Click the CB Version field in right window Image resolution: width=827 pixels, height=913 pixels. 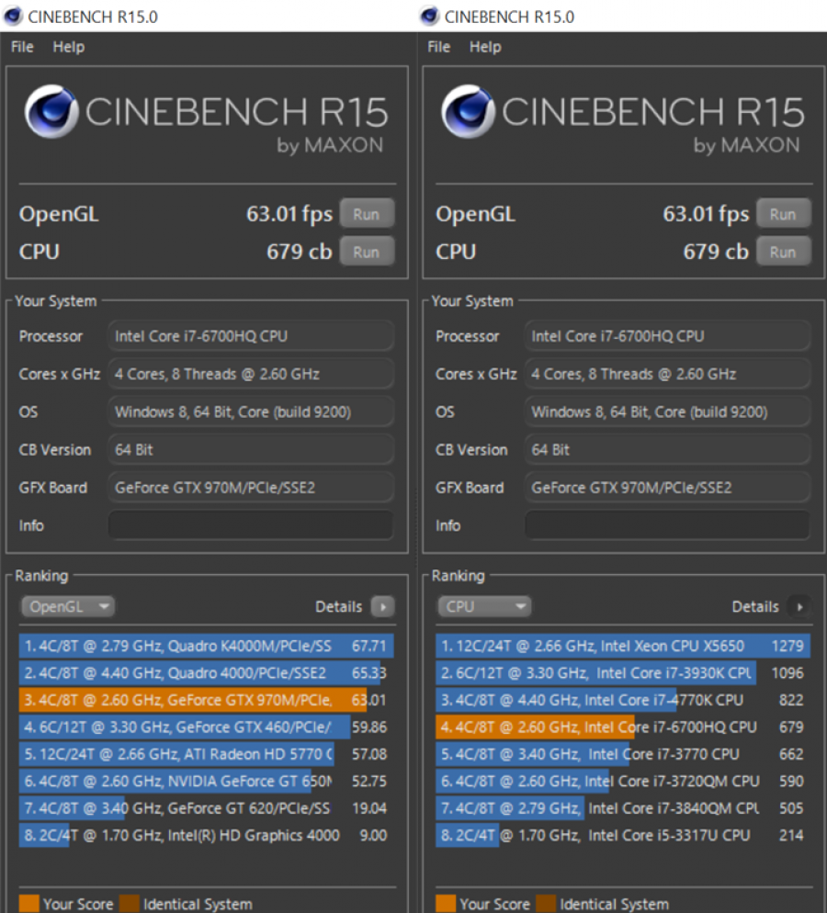[667, 449]
